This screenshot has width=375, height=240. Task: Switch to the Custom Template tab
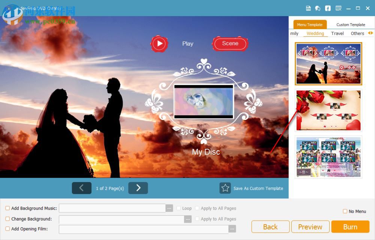coord(350,24)
